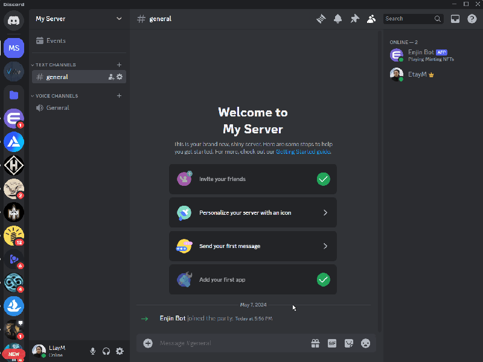Toggle deafen in the voice controls

pyautogui.click(x=106, y=351)
